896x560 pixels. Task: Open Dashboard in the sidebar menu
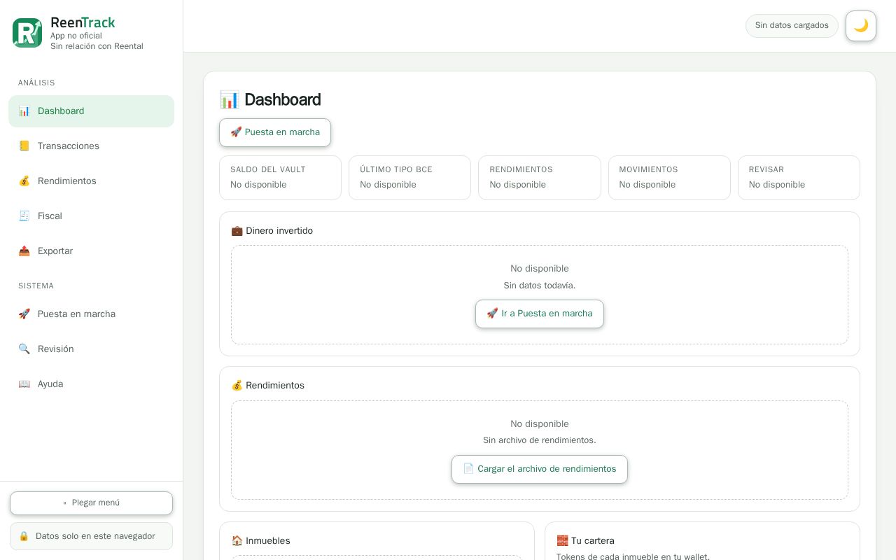tap(91, 111)
